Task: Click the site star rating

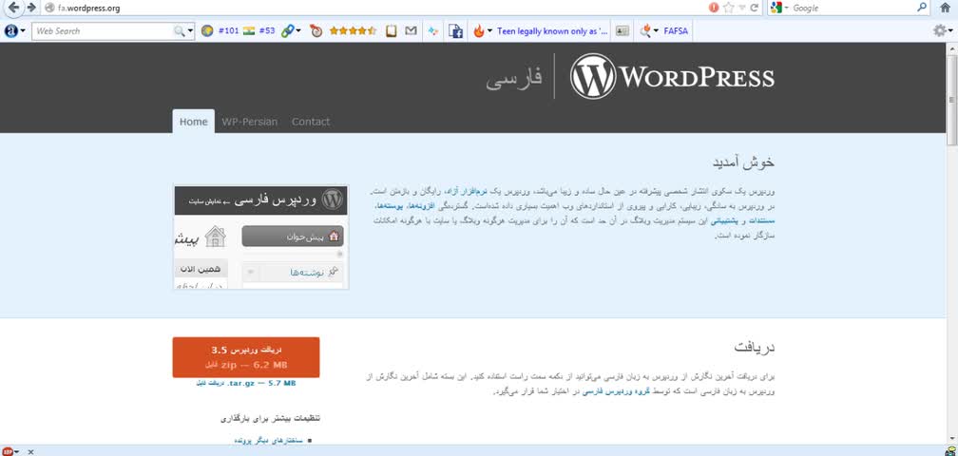Action: pyautogui.click(x=354, y=31)
